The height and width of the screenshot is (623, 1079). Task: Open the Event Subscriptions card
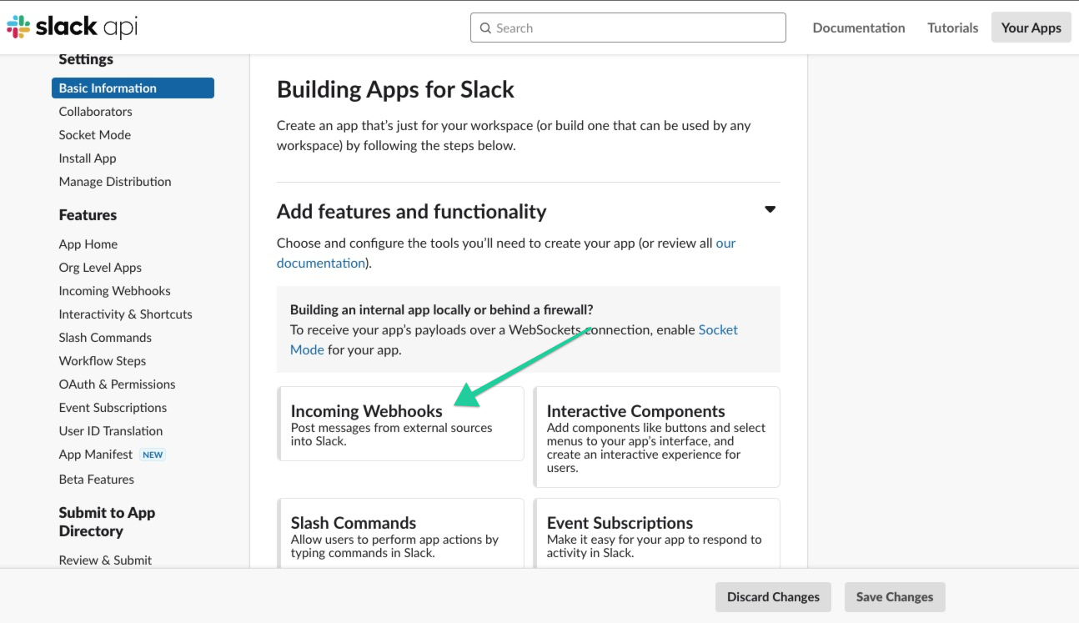tap(657, 534)
